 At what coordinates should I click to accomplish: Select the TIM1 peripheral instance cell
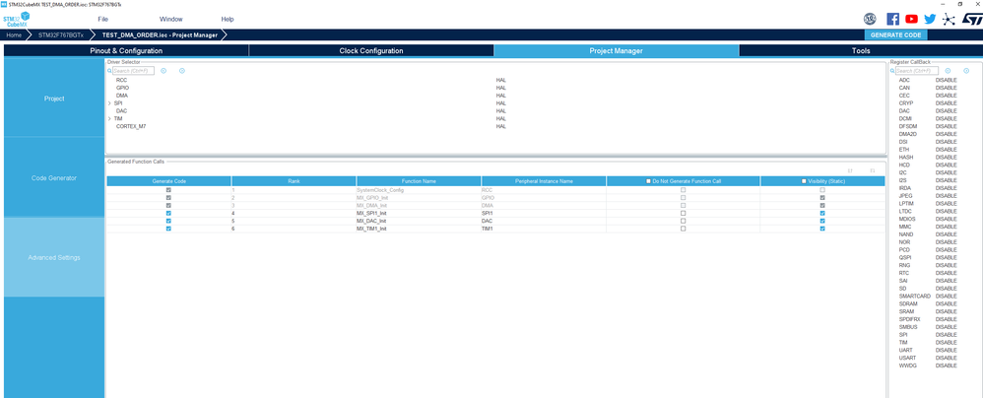(x=544, y=229)
